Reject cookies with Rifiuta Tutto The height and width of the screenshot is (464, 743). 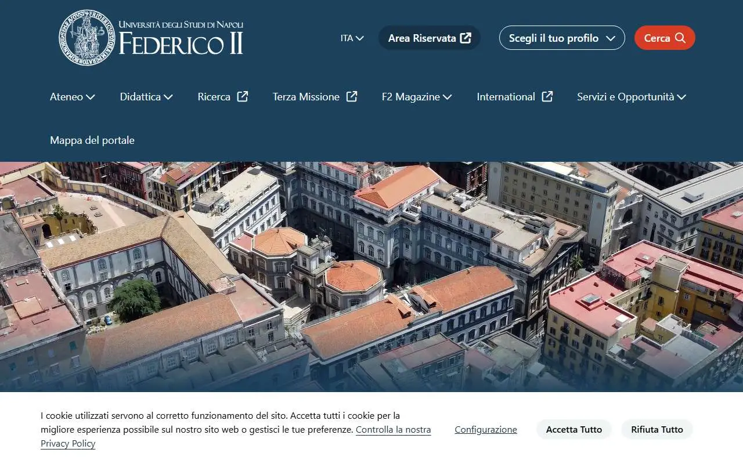(x=657, y=430)
